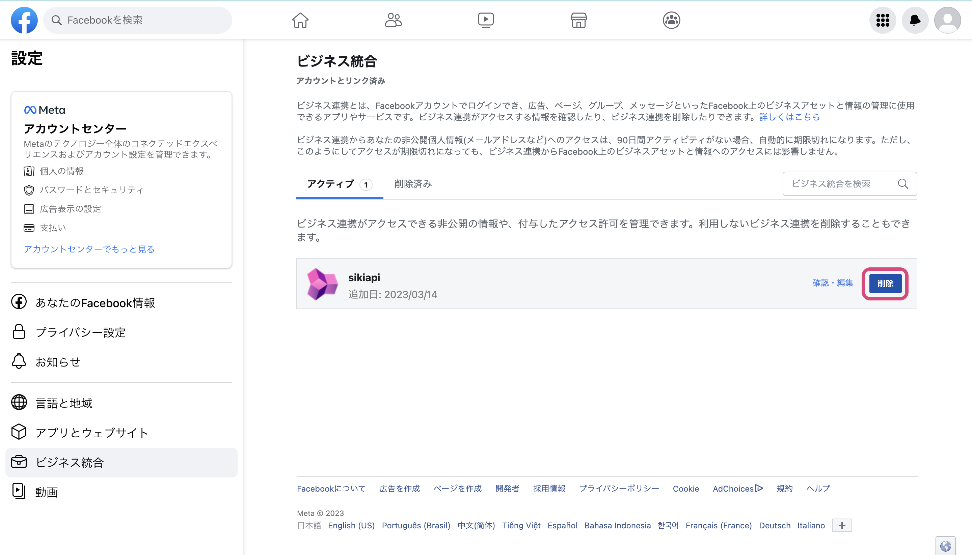Click the Facebook logo icon

(24, 20)
